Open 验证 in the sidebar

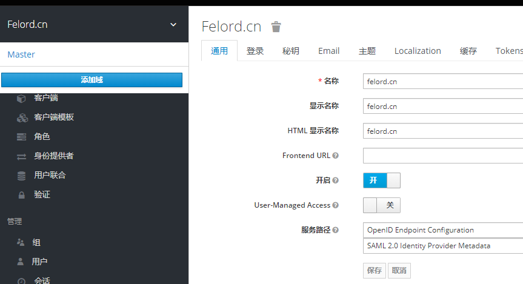(x=42, y=194)
